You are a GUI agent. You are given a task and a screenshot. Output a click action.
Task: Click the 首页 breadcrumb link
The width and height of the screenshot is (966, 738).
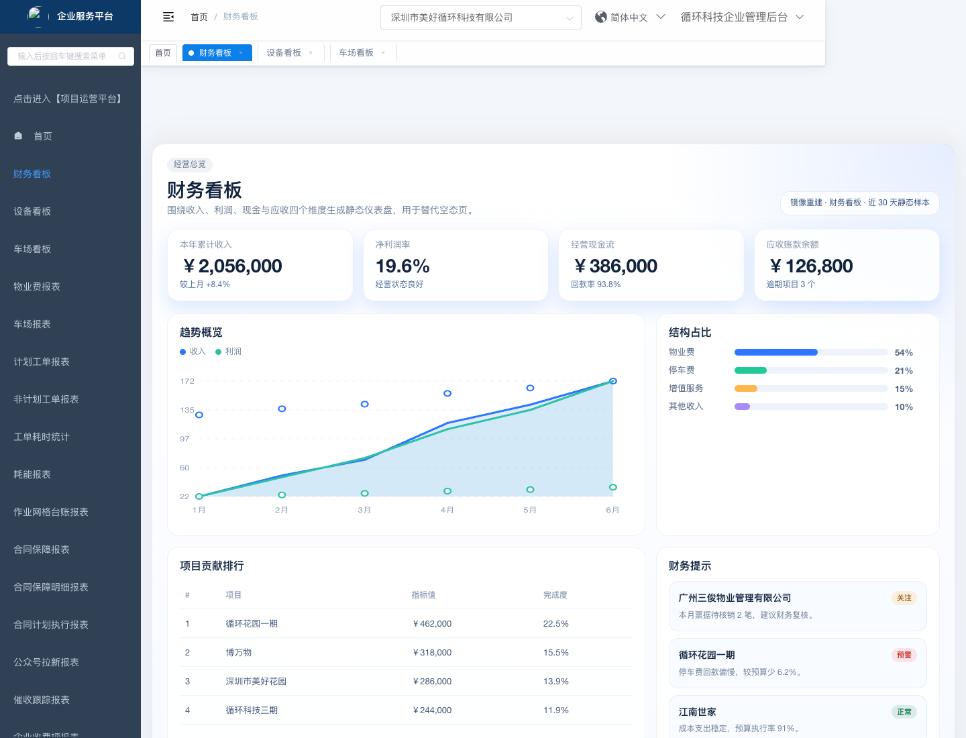click(x=199, y=17)
